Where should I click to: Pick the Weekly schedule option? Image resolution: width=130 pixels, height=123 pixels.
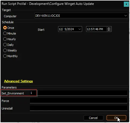point(10,50)
